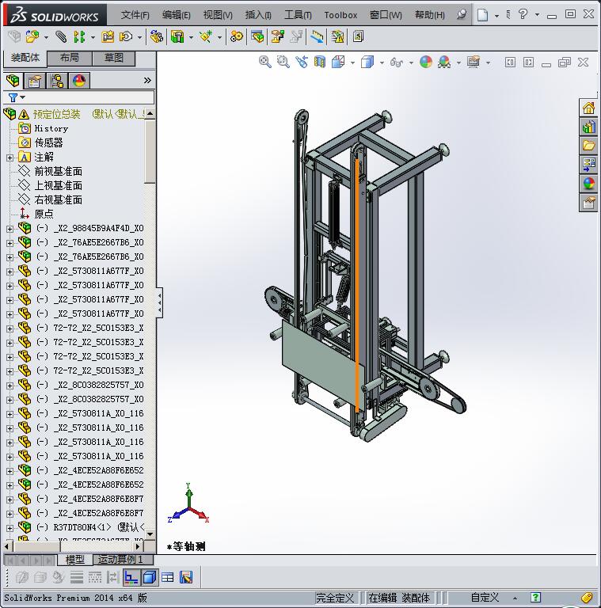Open the Toolbox menu
The width and height of the screenshot is (601, 608).
(x=340, y=15)
